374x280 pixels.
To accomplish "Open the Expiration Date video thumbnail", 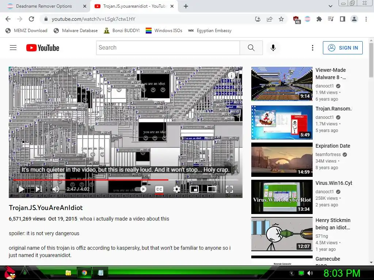I will pyautogui.click(x=282, y=160).
